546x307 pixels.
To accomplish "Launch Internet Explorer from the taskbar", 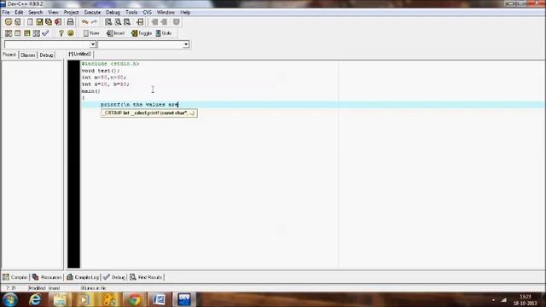I will pyautogui.click(x=35, y=299).
